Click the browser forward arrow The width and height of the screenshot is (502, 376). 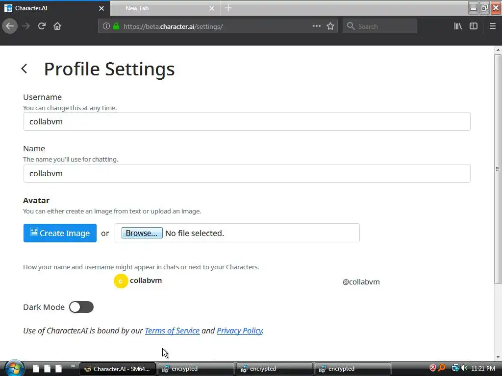(x=26, y=26)
